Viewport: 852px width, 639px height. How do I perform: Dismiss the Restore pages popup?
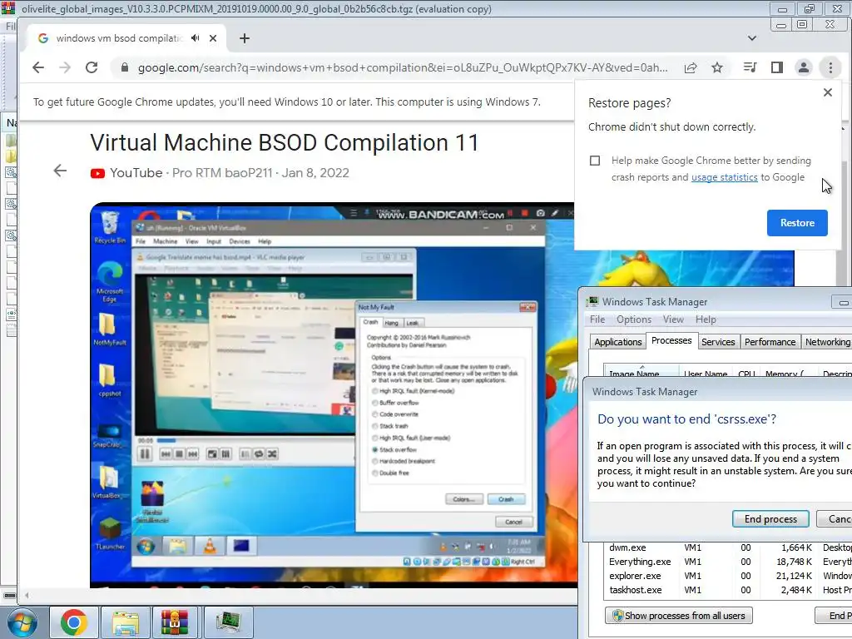click(x=828, y=92)
